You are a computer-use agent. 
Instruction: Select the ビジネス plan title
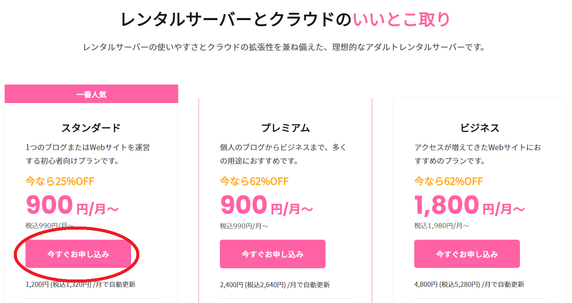click(480, 128)
